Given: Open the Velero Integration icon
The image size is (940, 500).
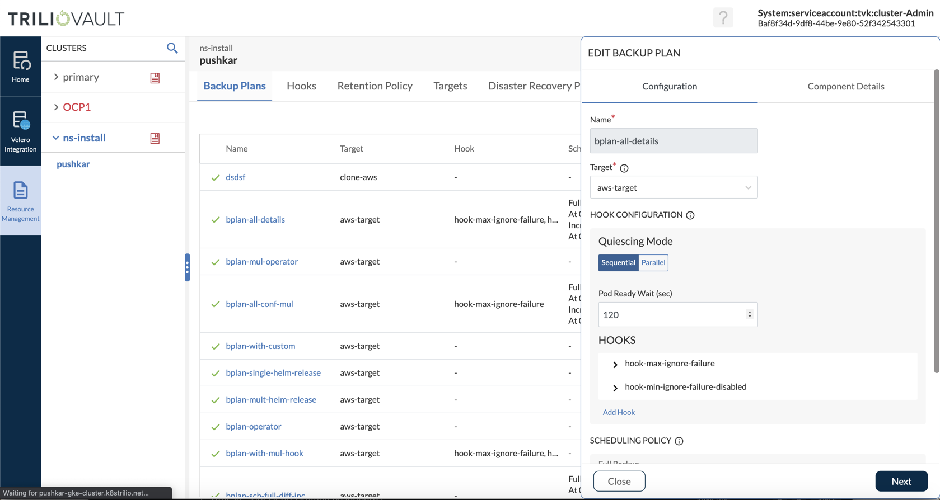Looking at the screenshot, I should coord(21,131).
